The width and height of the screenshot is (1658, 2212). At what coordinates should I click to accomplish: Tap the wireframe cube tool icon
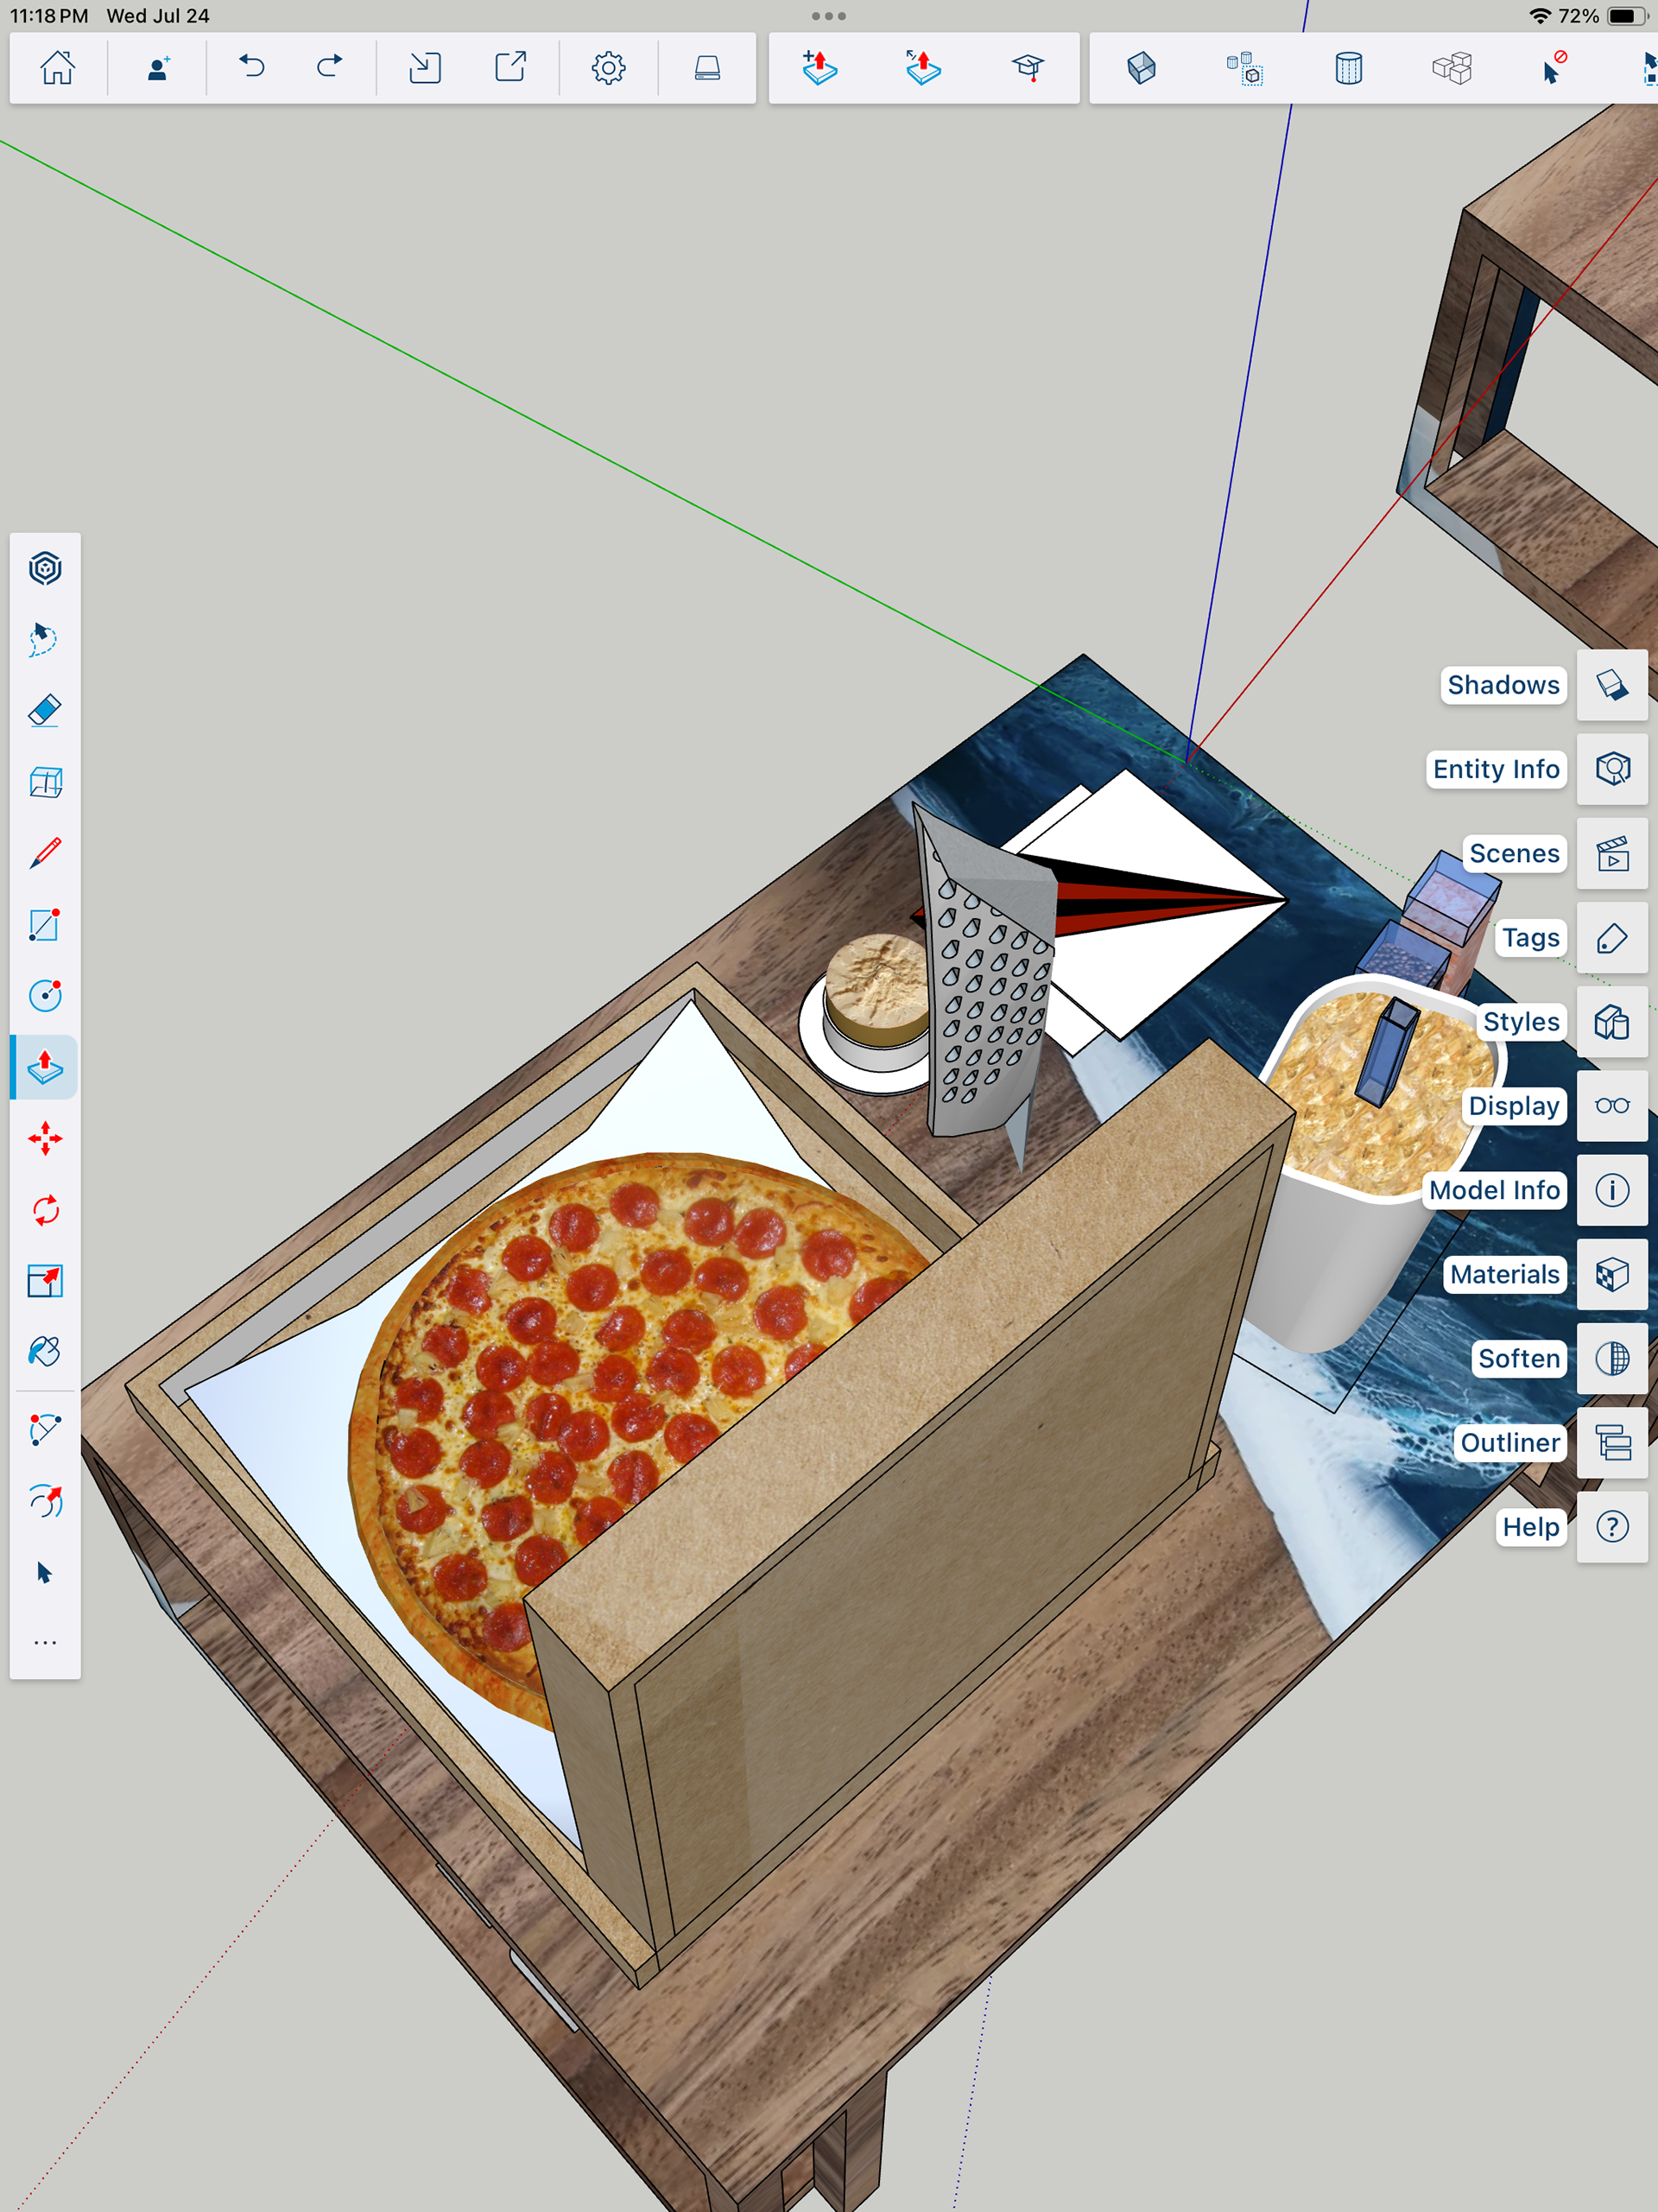[45, 782]
